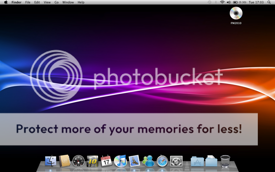Screen dimensions: 275x172
Task: Select the Finder menu item
Action: (x=16, y=2)
